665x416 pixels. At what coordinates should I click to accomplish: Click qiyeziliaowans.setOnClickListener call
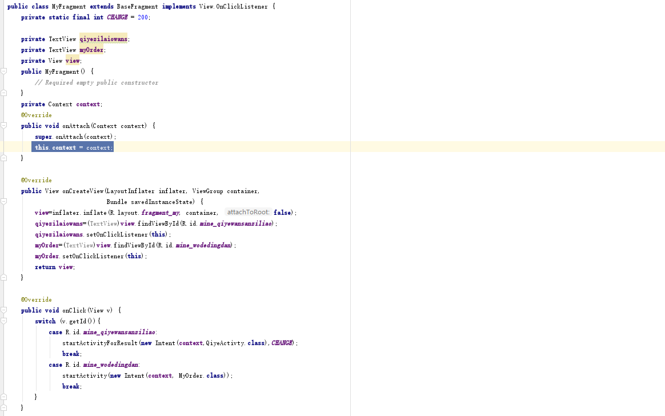pyautogui.click(x=103, y=234)
